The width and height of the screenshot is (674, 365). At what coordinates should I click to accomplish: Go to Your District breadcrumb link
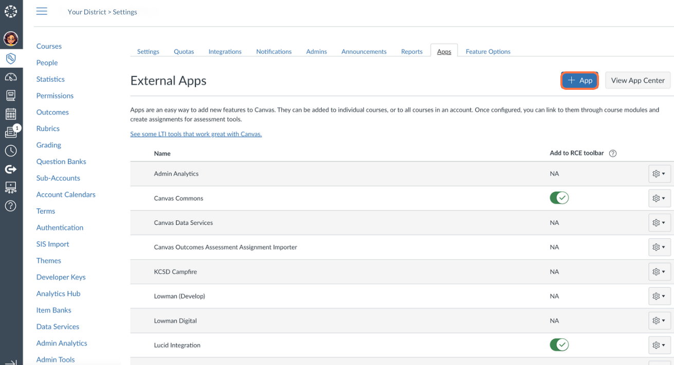coord(87,12)
